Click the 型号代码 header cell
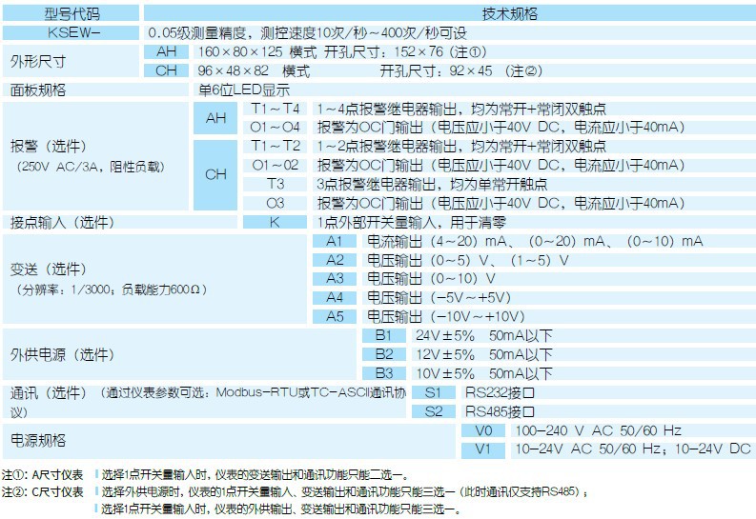Viewport: 756px width, 519px height. coord(72,12)
